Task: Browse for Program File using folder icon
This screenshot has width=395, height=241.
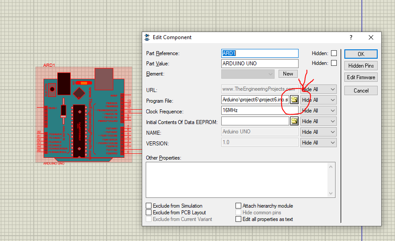Action: (294, 100)
